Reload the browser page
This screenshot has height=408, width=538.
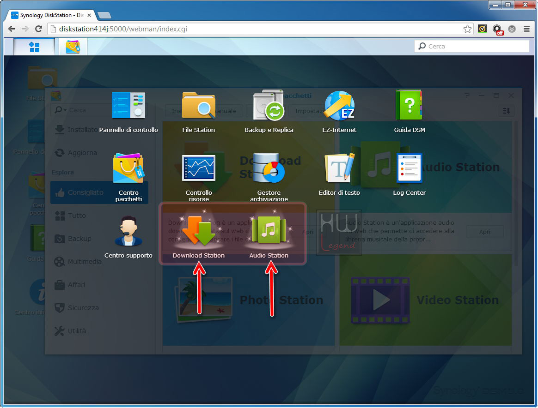coord(39,29)
